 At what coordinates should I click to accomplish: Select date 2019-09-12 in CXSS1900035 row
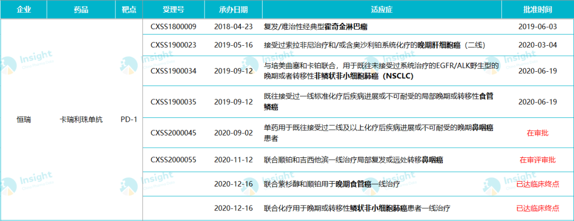pos(233,101)
